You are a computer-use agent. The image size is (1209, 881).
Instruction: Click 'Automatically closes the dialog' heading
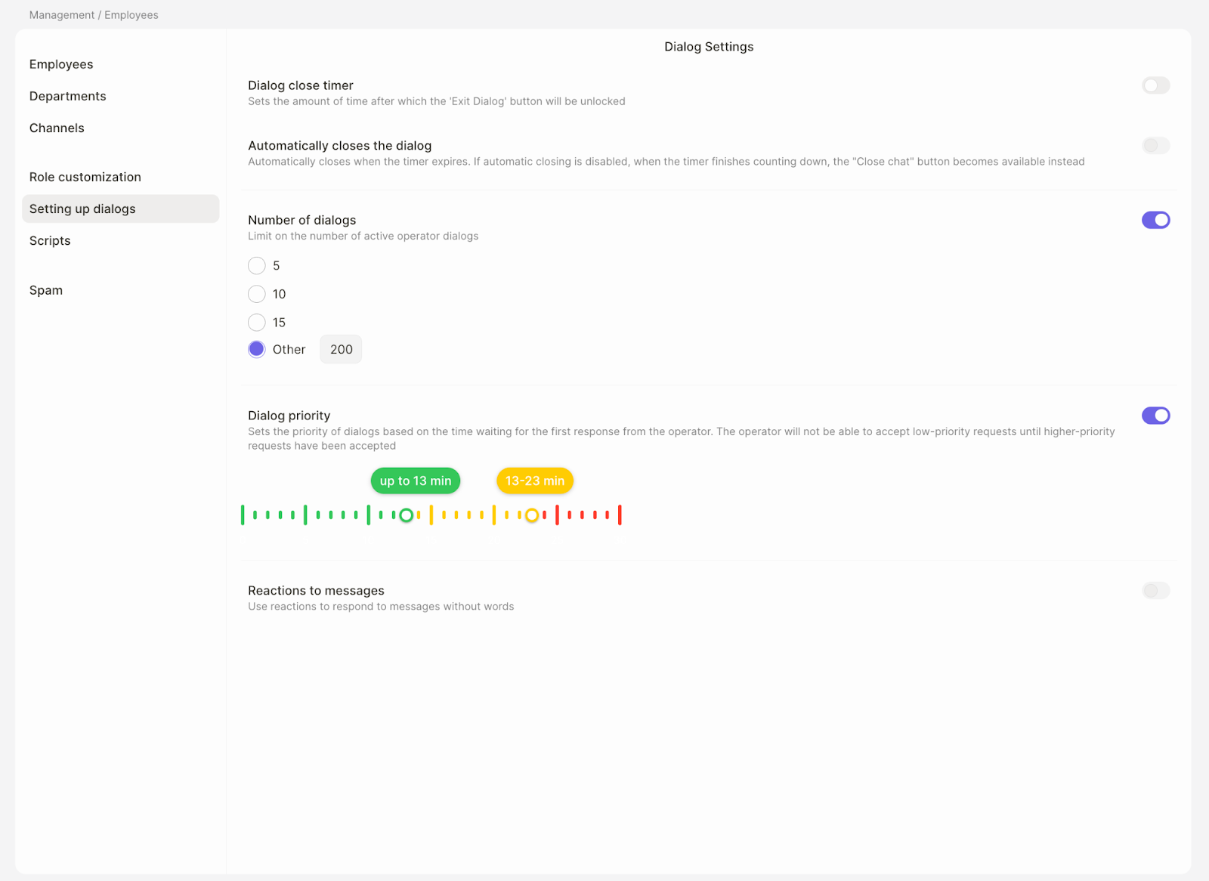[x=340, y=146]
